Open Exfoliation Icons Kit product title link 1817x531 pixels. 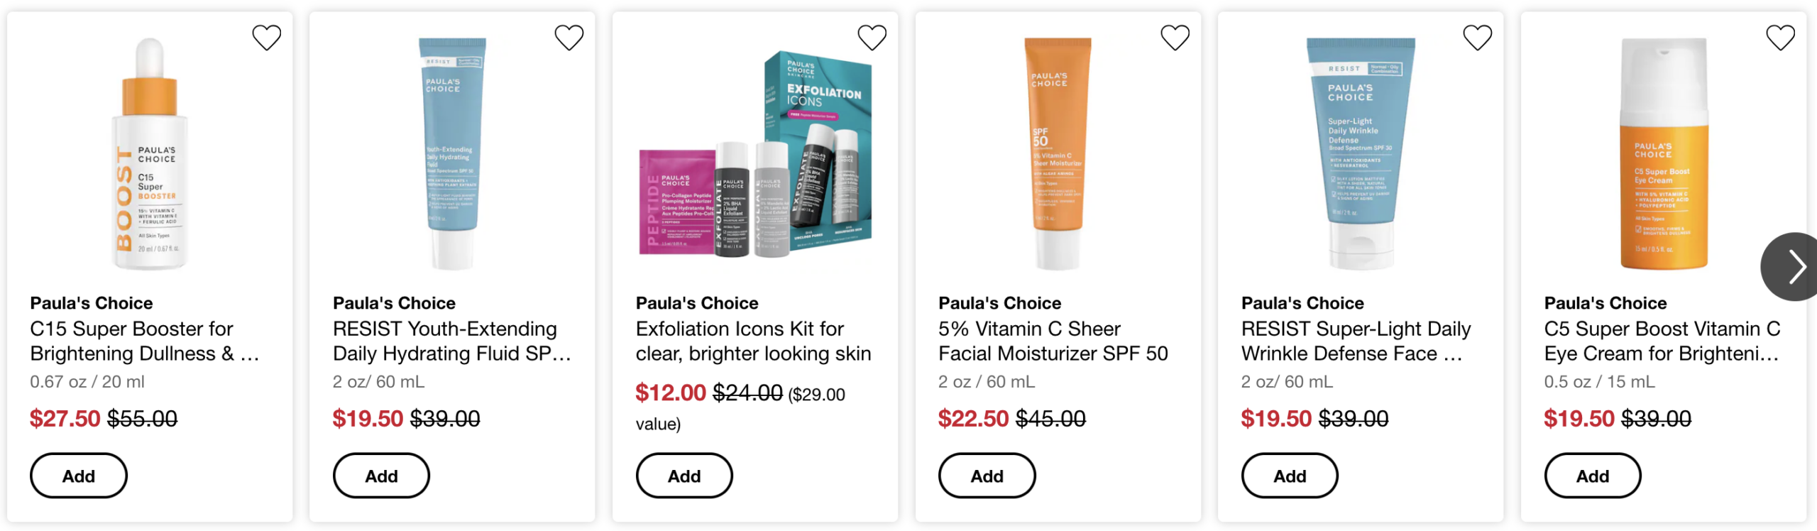(753, 341)
